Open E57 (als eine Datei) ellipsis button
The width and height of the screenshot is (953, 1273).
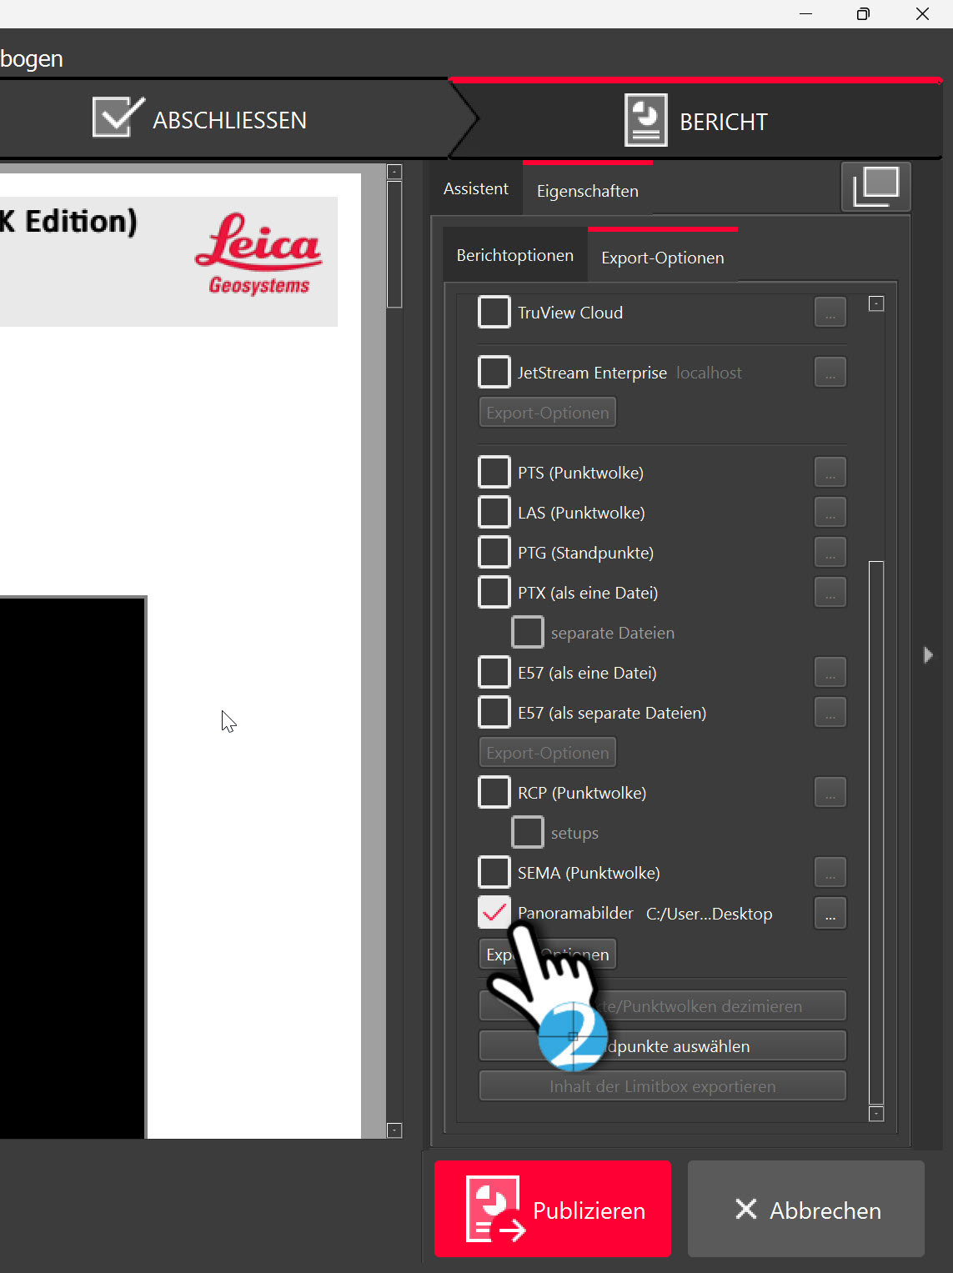click(x=830, y=673)
